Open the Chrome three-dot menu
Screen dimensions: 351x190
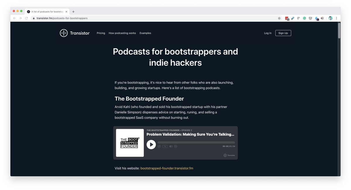click(x=336, y=18)
